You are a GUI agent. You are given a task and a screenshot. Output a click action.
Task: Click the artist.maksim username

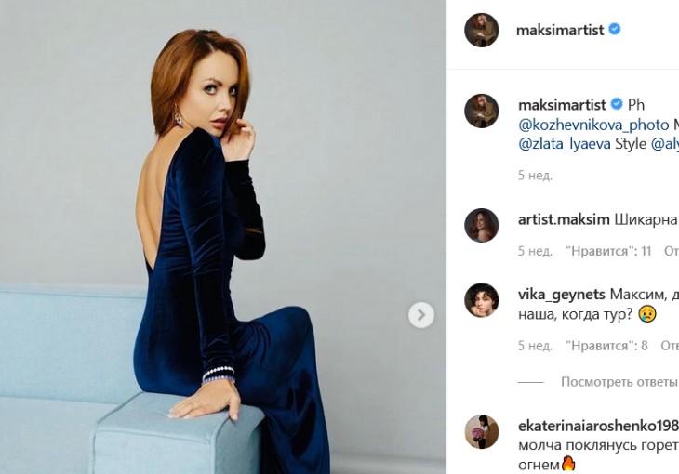pyautogui.click(x=563, y=219)
